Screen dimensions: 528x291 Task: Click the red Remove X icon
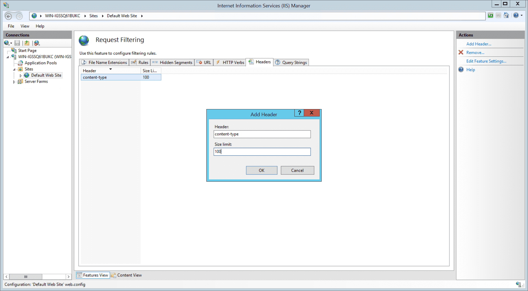[461, 52]
